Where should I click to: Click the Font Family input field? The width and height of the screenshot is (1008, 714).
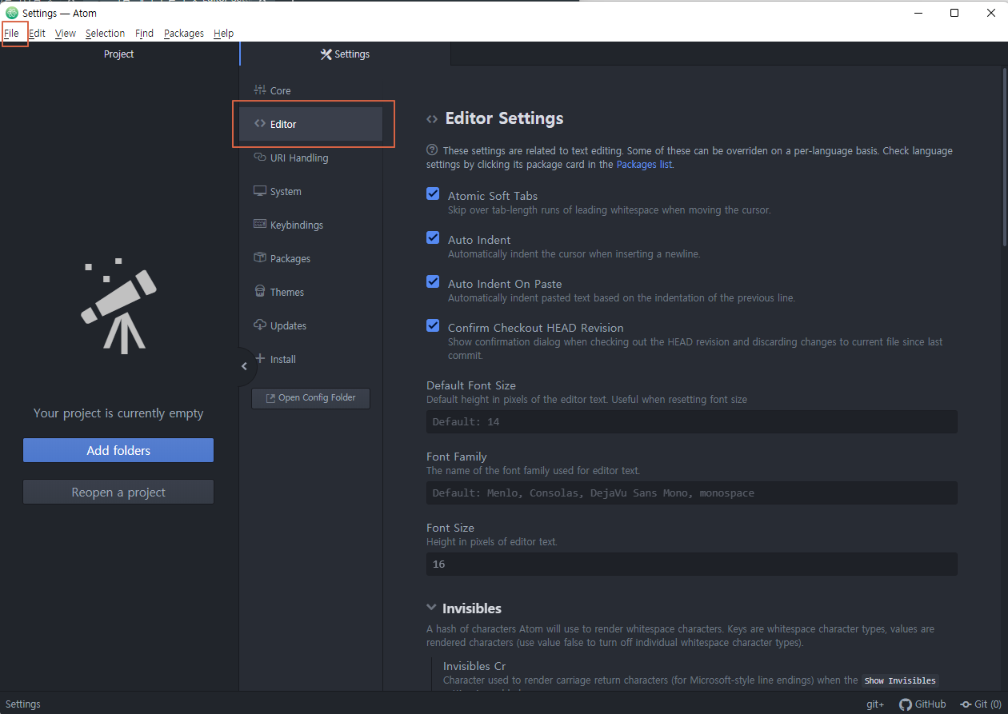point(691,493)
